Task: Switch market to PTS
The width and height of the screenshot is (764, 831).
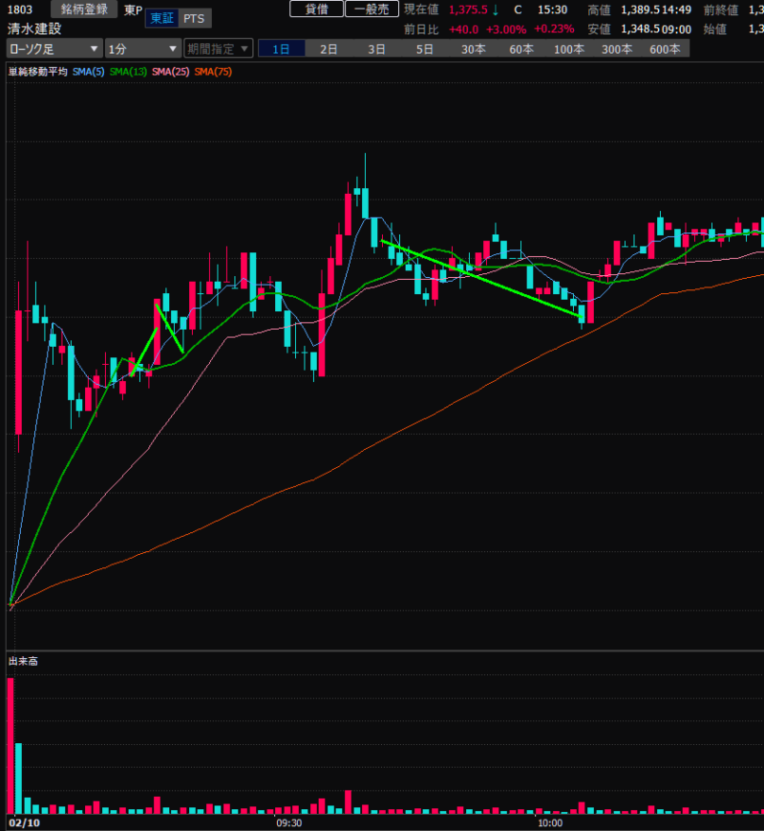Action: [194, 18]
